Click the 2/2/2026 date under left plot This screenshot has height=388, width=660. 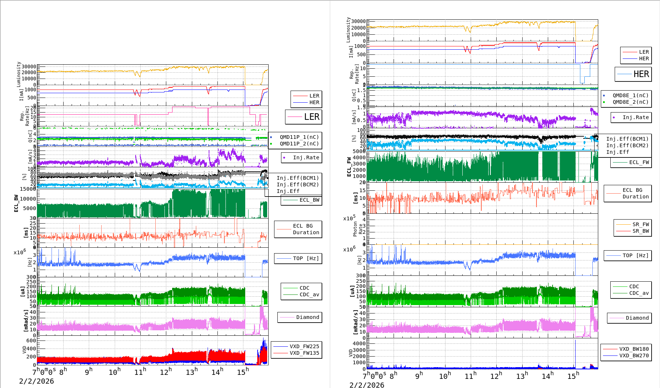37,381
